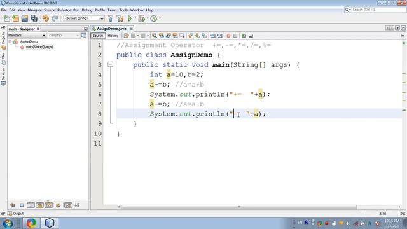Click the green Run Project play button
Viewport: 407px width, 229px height.
coord(130,18)
